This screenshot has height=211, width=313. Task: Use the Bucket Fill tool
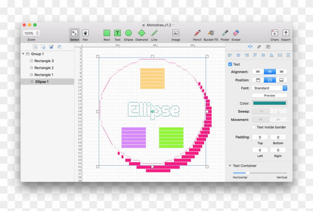click(x=211, y=33)
